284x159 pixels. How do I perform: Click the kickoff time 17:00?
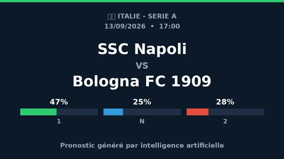(169, 26)
